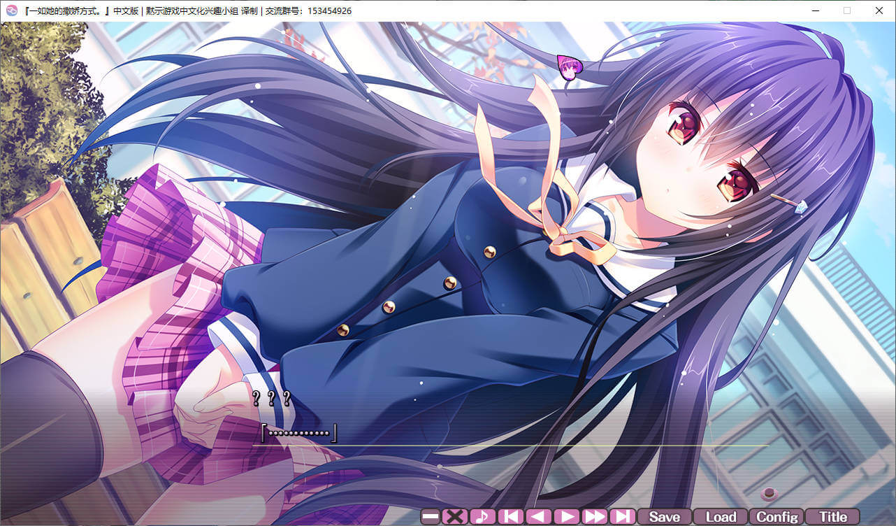Hide the text window with X icon
Viewport: 896px width, 526px height.
[x=455, y=517]
